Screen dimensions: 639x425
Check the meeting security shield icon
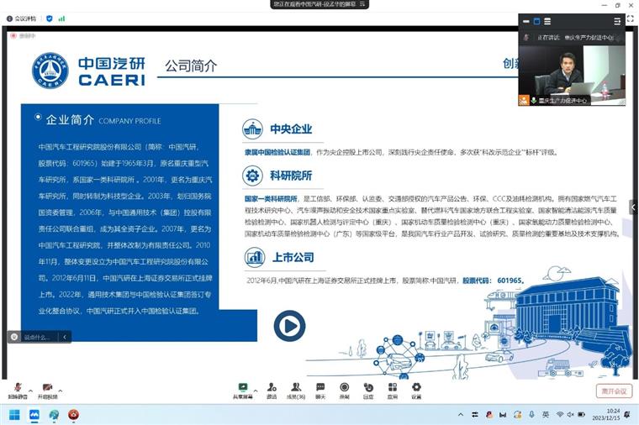point(50,18)
